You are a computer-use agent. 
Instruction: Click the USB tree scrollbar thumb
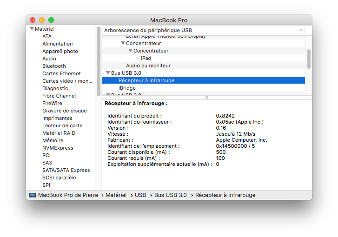click(x=309, y=59)
